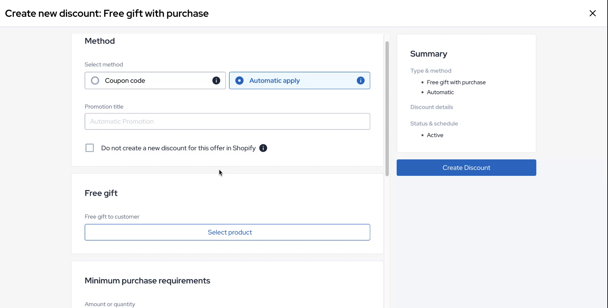The height and width of the screenshot is (308, 608).
Task: Choose the Automatic apply radio button
Action: [239, 81]
